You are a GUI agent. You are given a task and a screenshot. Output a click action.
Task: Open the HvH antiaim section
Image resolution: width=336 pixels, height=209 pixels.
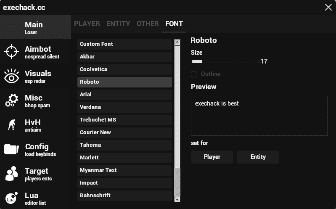click(35, 125)
